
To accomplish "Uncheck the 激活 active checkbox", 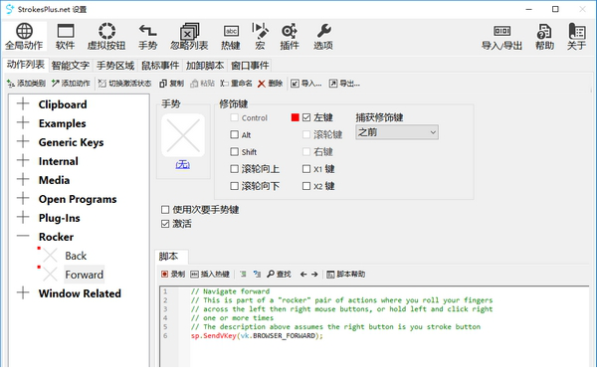I will click(165, 224).
